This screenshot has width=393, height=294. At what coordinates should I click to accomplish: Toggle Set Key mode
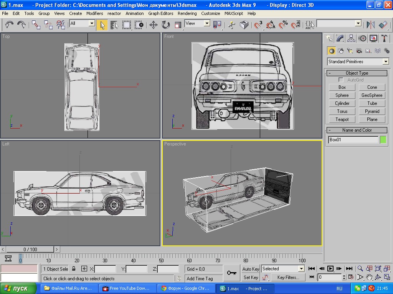(x=251, y=277)
